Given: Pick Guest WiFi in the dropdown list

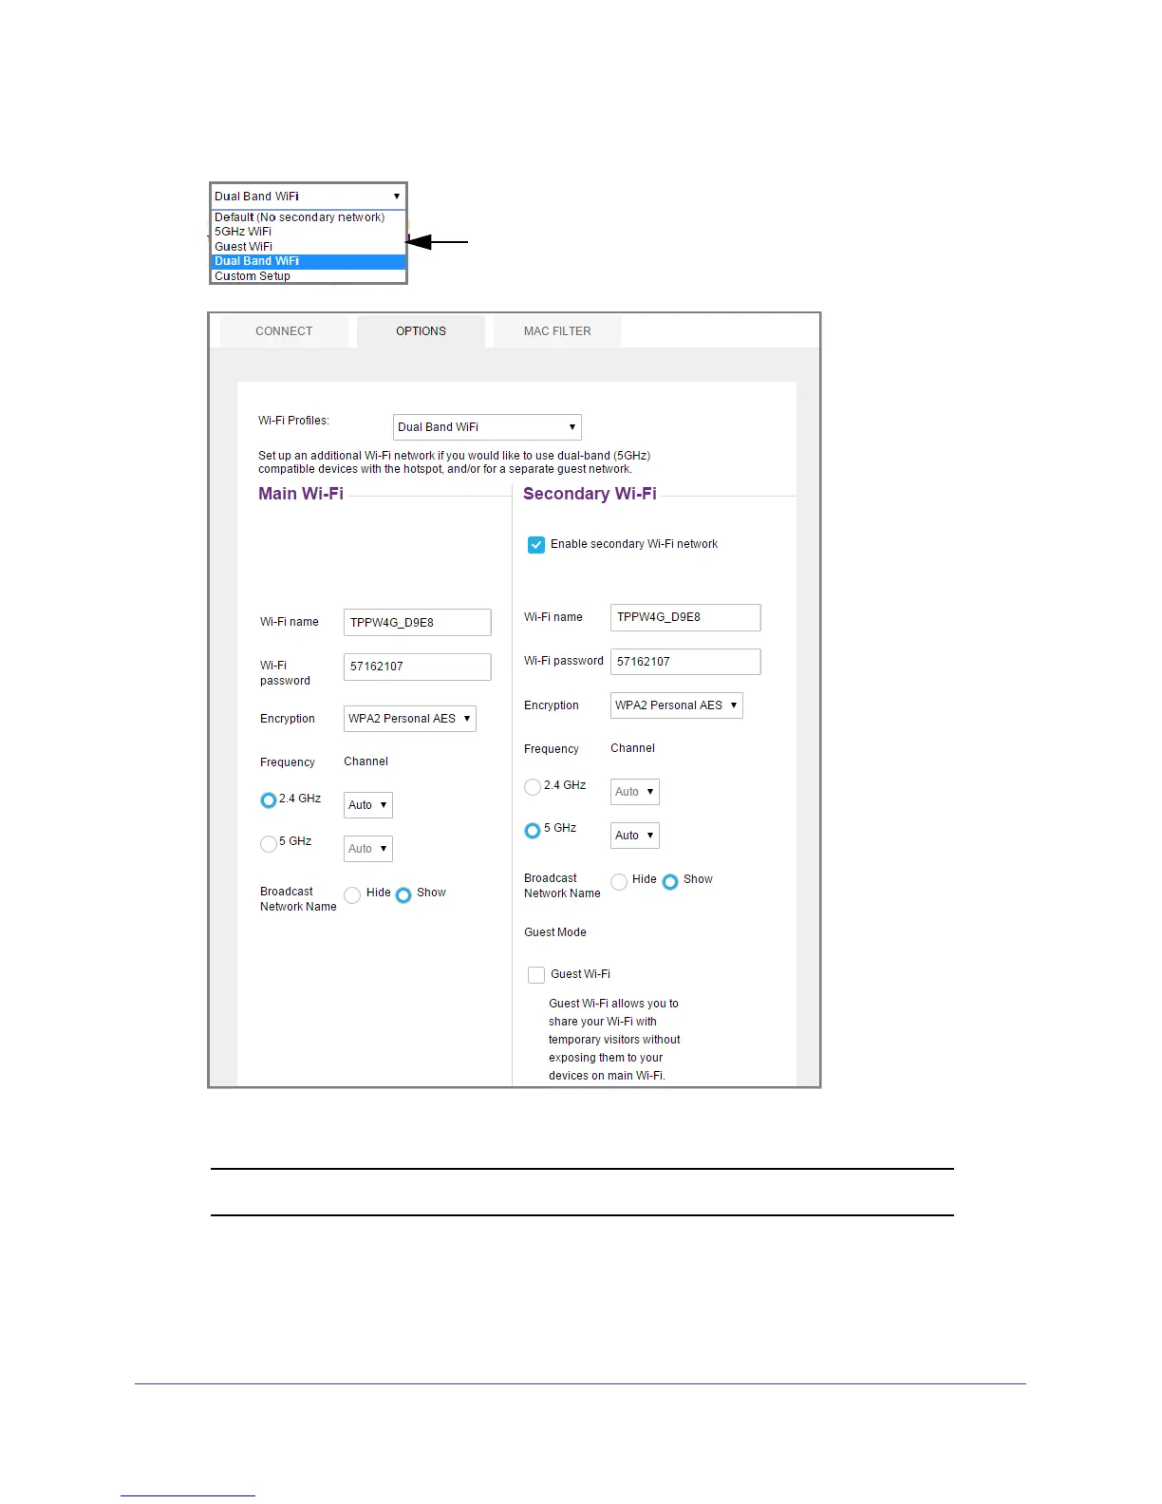Looking at the screenshot, I should [x=309, y=247].
